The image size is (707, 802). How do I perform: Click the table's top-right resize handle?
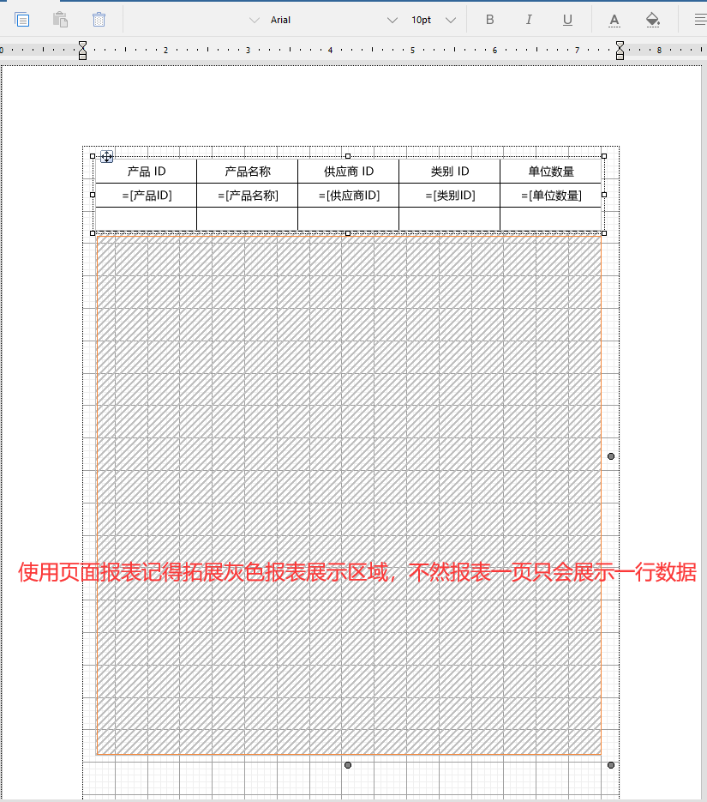coord(604,156)
